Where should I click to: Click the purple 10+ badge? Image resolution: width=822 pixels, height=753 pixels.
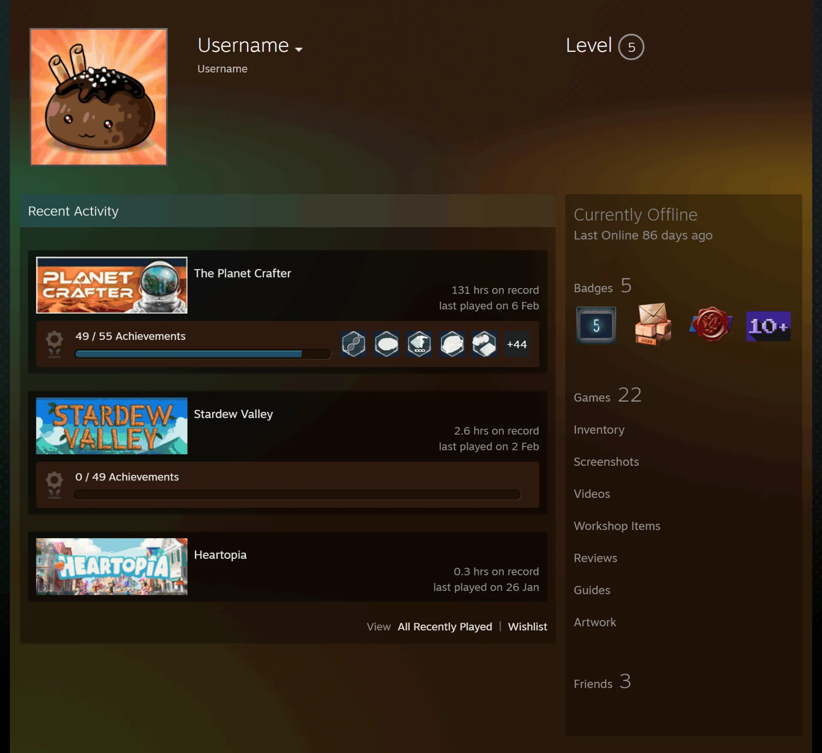click(768, 326)
